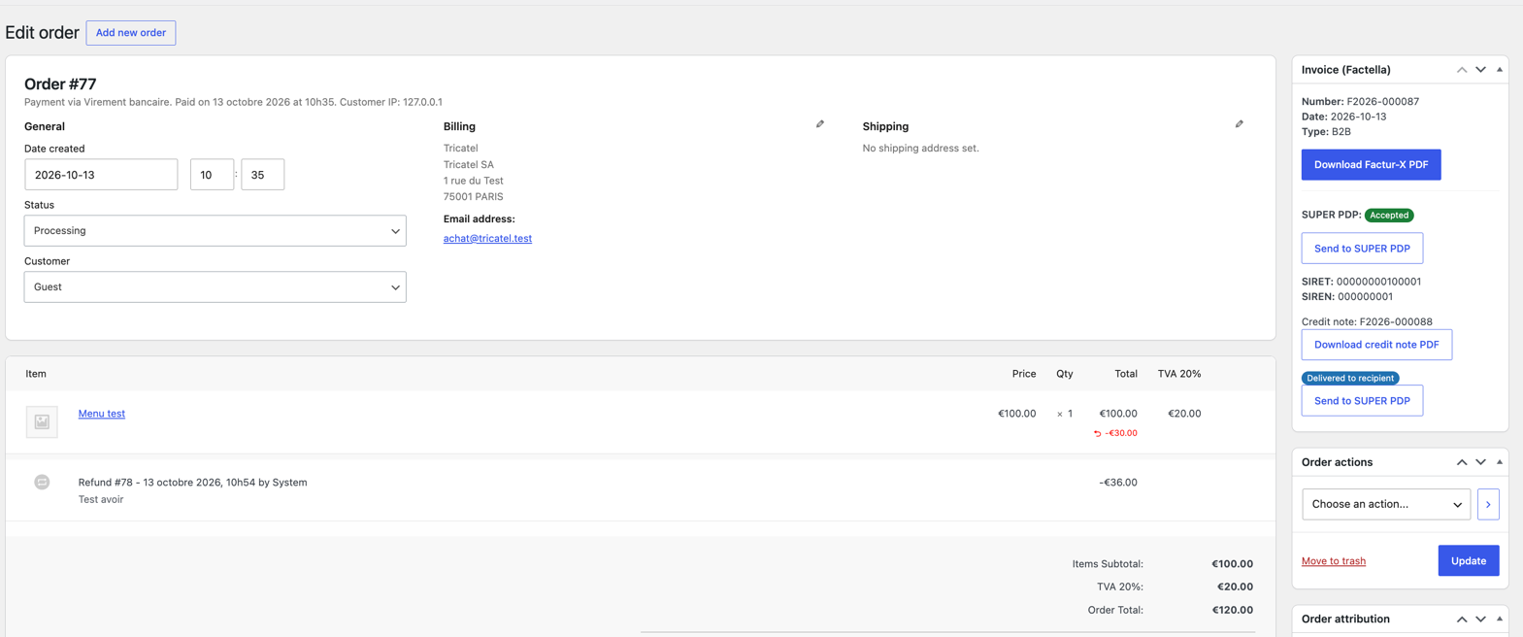Click the date created field 2026-10-13
Screen dimensions: 1523x637
click(x=101, y=175)
